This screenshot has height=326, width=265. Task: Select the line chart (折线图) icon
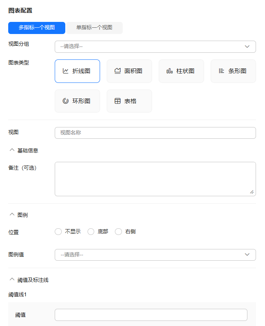pyautogui.click(x=66, y=71)
